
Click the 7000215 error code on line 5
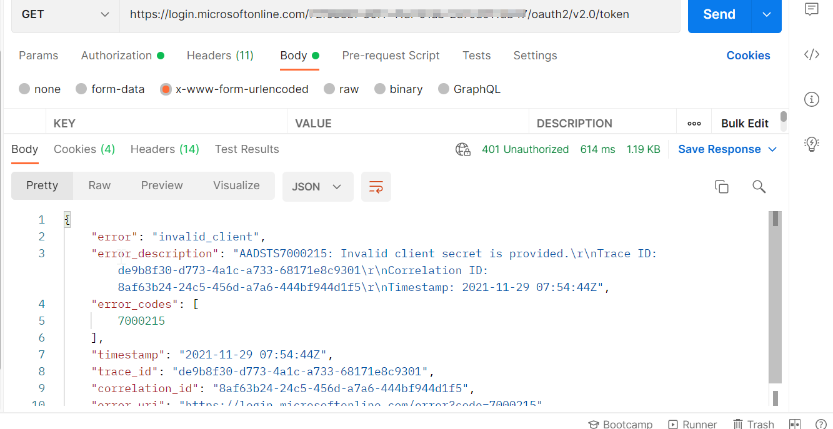(x=141, y=321)
